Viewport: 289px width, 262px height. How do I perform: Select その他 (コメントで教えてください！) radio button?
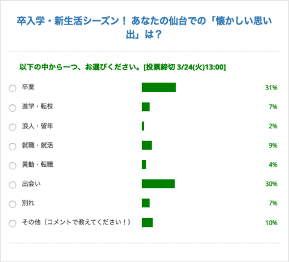(x=12, y=223)
